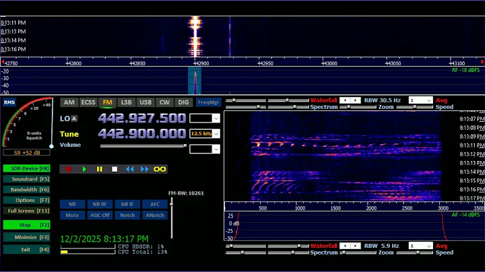The image size is (485, 272).
Task: Click Exit [F4] button
Action: coord(26,249)
